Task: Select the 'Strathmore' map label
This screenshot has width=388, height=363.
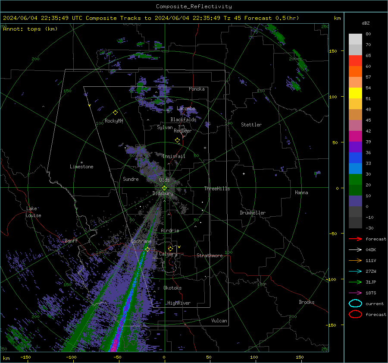Action: click(210, 256)
